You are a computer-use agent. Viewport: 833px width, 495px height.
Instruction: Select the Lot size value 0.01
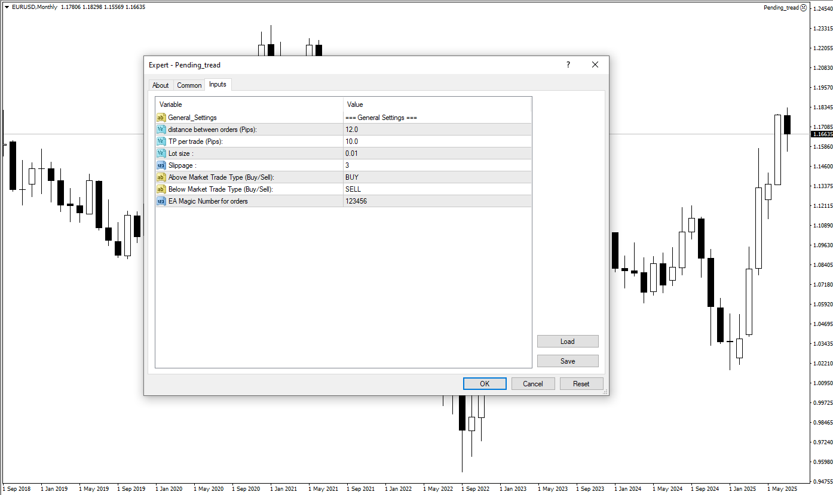point(437,153)
